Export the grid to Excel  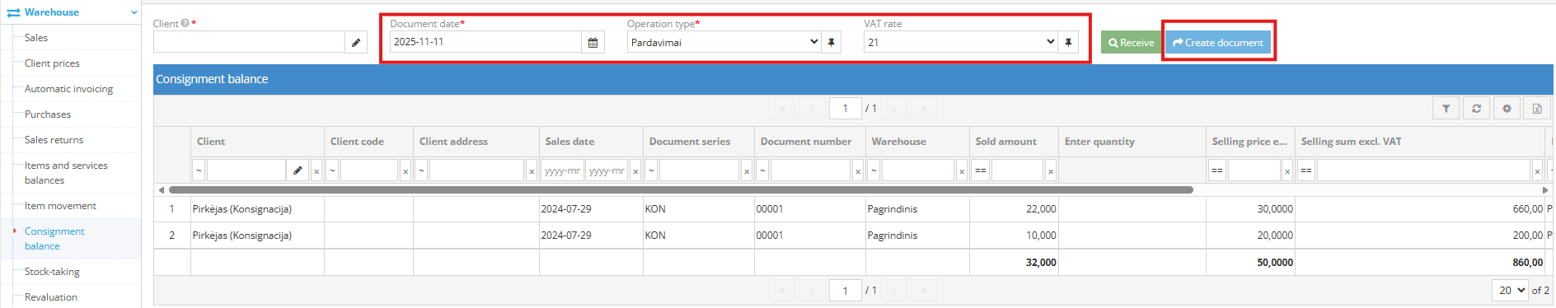[1537, 108]
